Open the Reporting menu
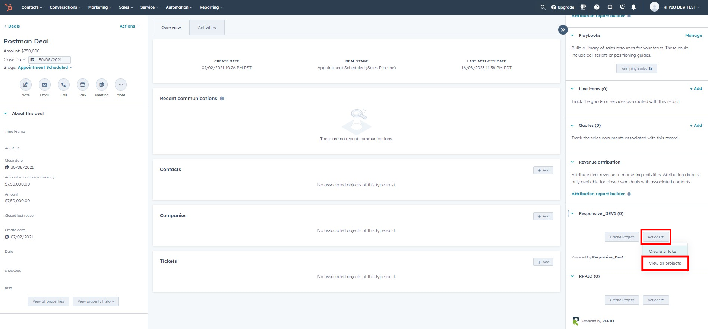 click(x=211, y=7)
